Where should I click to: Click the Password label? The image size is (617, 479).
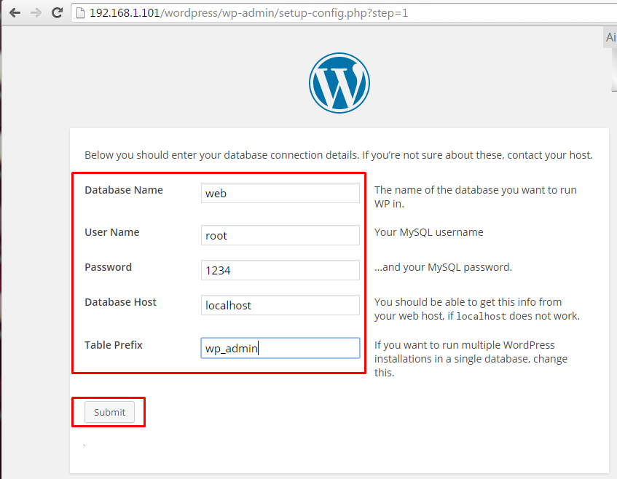tap(109, 267)
